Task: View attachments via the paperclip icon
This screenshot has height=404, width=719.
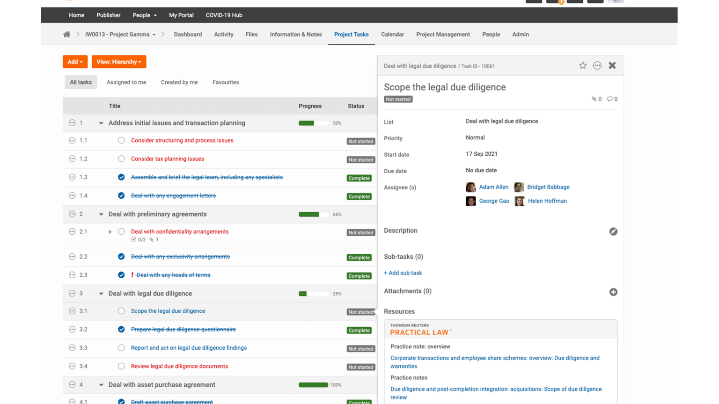Action: pyautogui.click(x=595, y=99)
